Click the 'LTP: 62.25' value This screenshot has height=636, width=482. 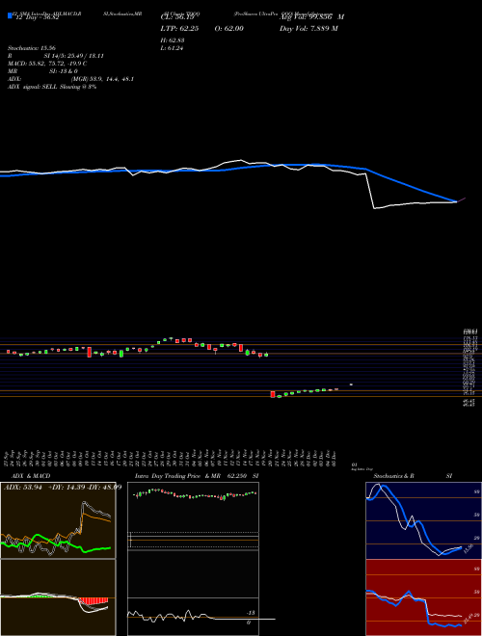tap(178, 28)
